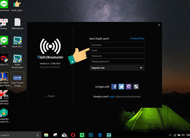Viewport: 190px width, 138px height.
Task: Log in with the Steam icon
Action: (136, 87)
